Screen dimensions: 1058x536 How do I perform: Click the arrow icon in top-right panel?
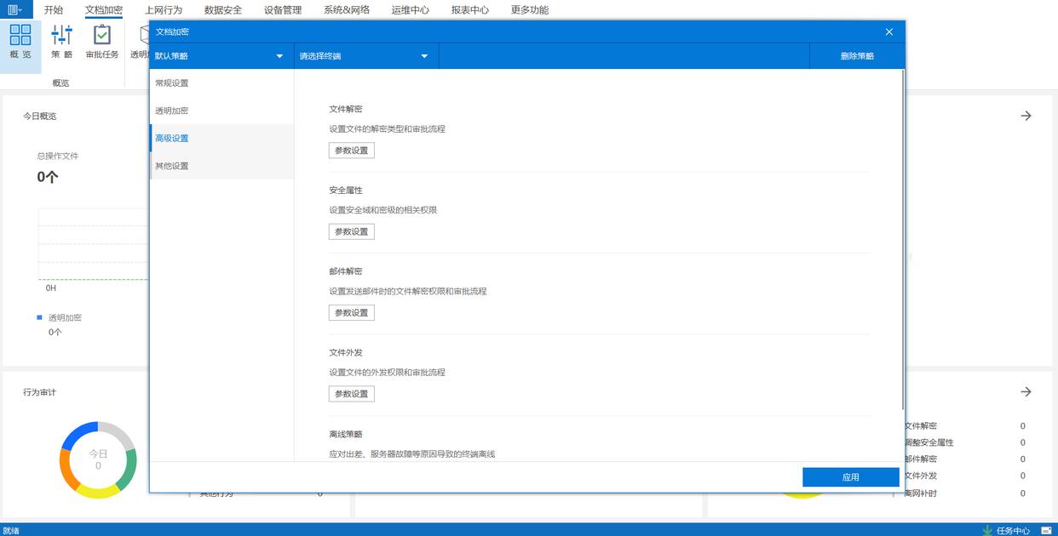click(1026, 116)
